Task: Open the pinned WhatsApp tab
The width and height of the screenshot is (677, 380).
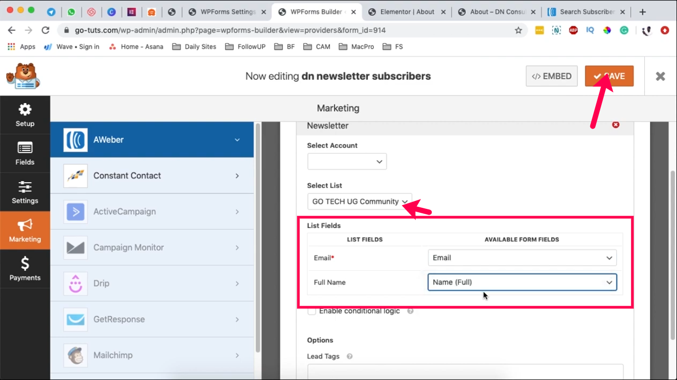Action: click(x=71, y=12)
